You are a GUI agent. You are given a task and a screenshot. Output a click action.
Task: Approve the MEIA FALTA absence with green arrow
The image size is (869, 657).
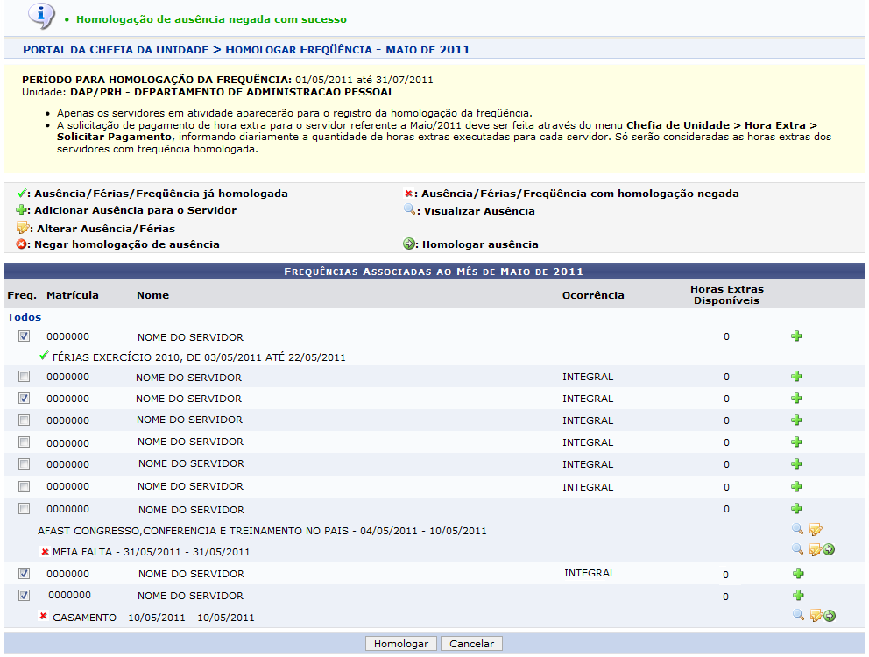coord(829,549)
